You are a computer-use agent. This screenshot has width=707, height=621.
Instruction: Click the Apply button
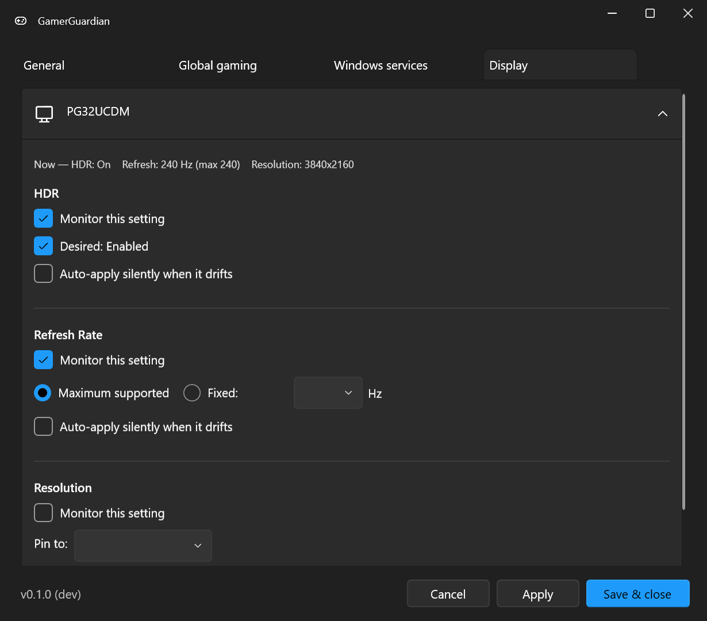(x=538, y=594)
